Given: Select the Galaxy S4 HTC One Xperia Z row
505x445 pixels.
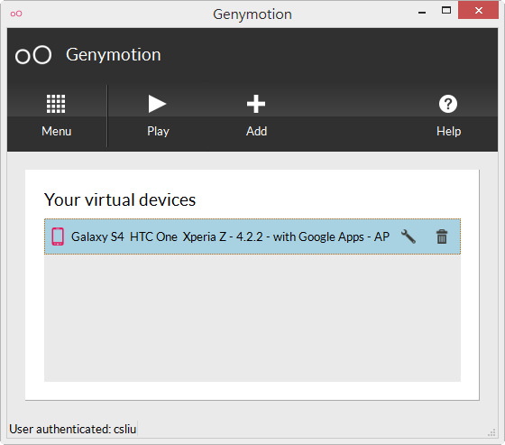Looking at the screenshot, I should coord(252,236).
